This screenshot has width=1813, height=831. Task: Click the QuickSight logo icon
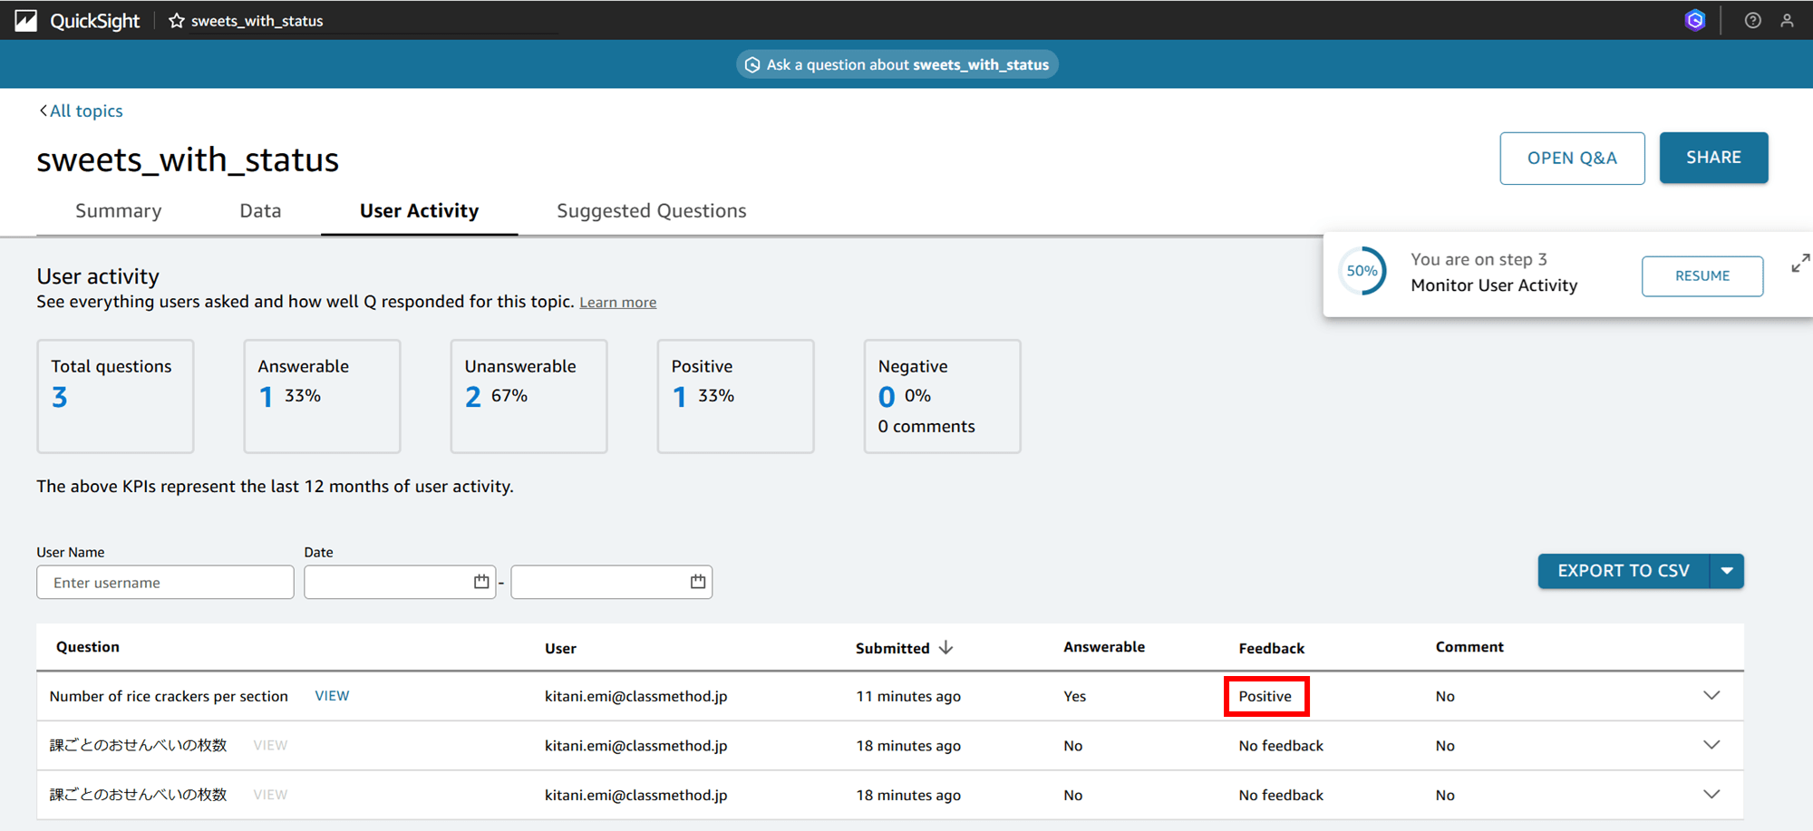click(25, 20)
